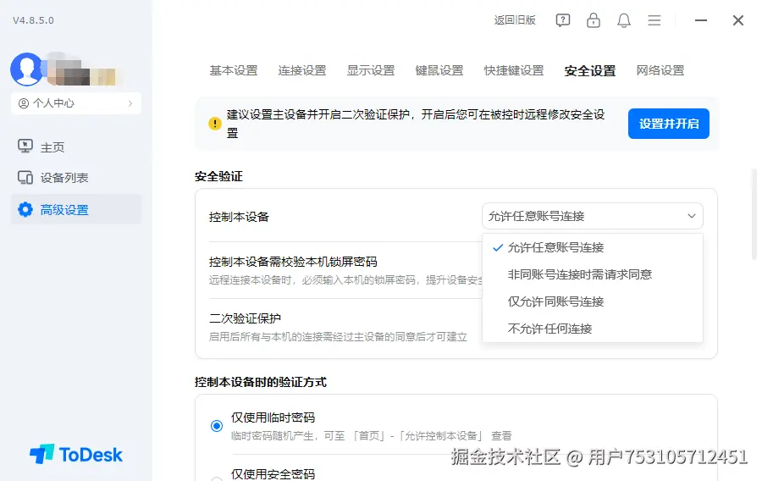762x481 pixels.
Task: Click the settings vertical scrollbar
Action: click(754, 215)
